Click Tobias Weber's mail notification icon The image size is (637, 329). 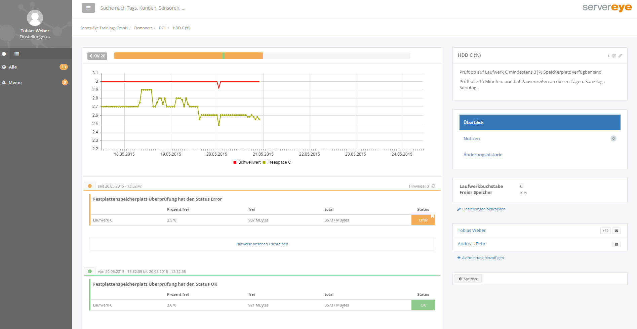tap(616, 231)
